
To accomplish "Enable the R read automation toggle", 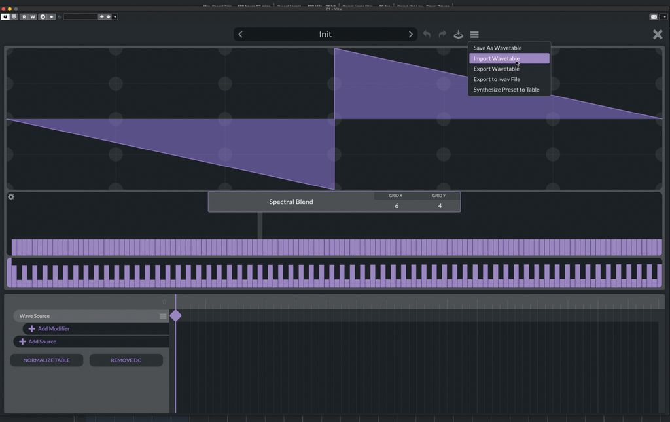I will click(24, 17).
